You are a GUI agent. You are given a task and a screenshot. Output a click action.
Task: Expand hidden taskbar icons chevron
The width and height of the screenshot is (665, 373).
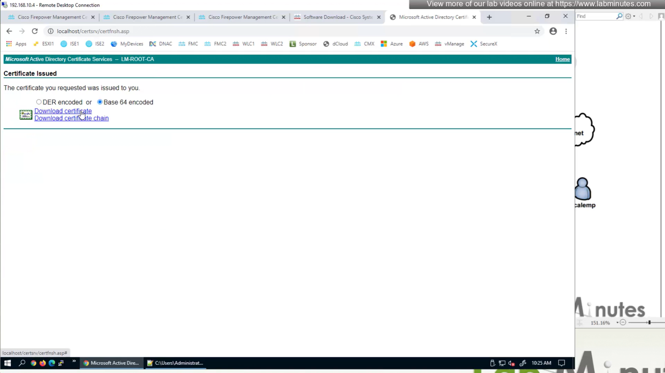coord(74,361)
